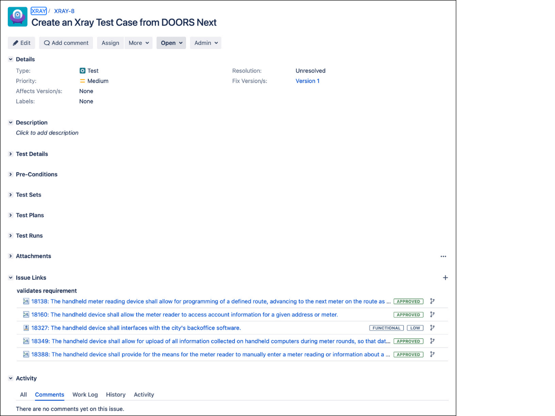Viewport: 555px width, 416px height.
Task: Click the branch icon on row 18138
Action: tap(432, 301)
